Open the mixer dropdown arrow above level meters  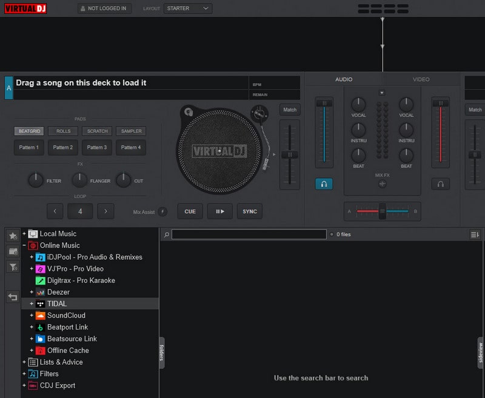pyautogui.click(x=382, y=93)
